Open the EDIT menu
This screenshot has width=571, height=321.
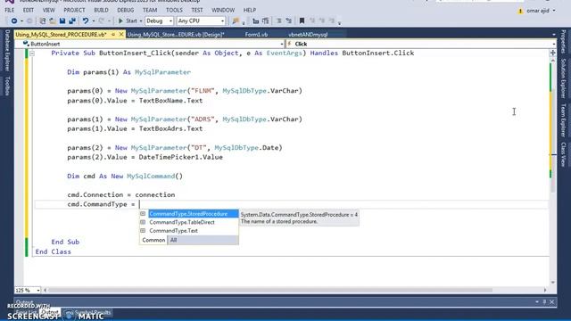click(28, 10)
